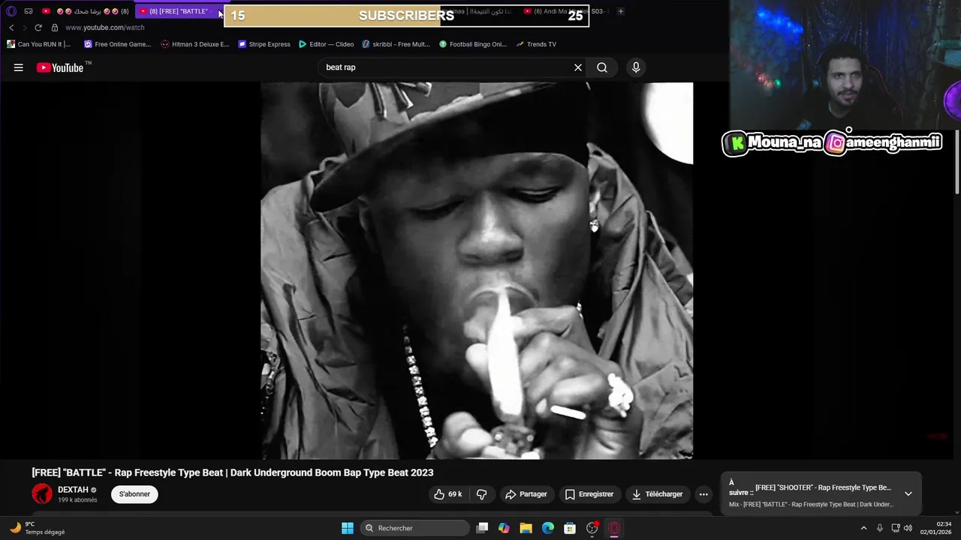Open the weather widget '9°C Temps dégagé'
Viewport: 961px width, 540px height.
(x=38, y=528)
